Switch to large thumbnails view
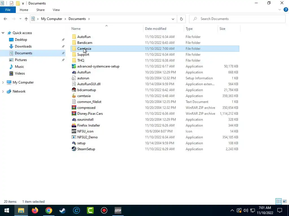 point(285,201)
